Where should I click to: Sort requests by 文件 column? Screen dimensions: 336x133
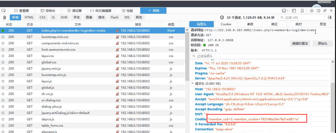(78, 24)
